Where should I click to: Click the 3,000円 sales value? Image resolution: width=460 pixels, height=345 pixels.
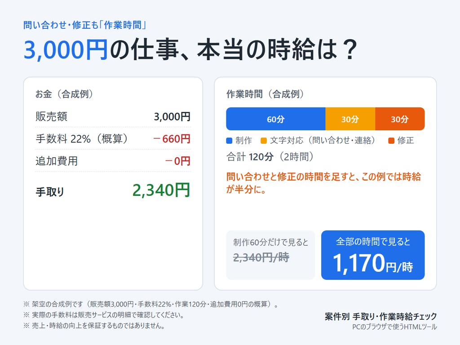click(172, 117)
